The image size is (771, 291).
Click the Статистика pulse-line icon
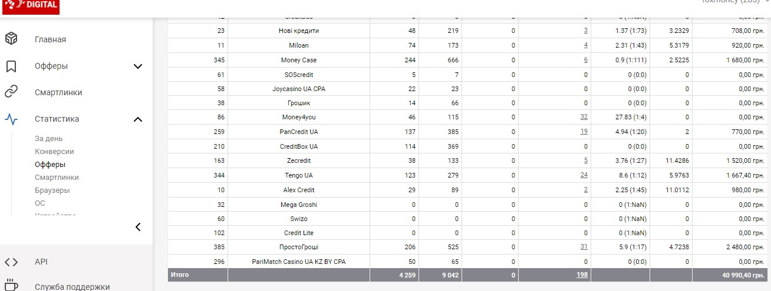point(11,119)
